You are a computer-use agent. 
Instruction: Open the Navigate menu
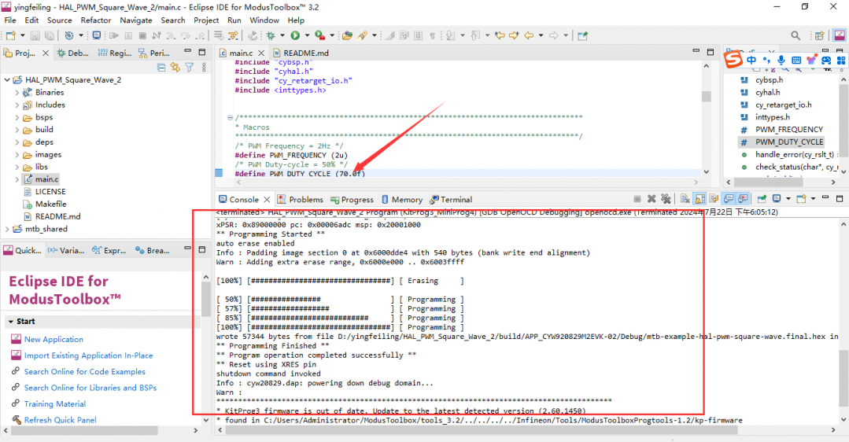coord(136,20)
